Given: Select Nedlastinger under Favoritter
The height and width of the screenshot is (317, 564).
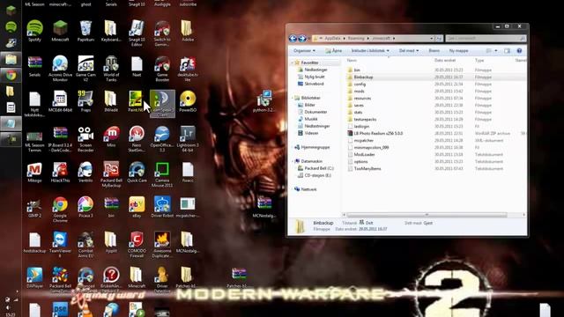Looking at the screenshot, I should [x=315, y=70].
